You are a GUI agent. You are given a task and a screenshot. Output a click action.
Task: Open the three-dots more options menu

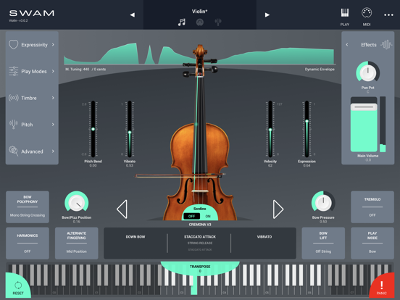[x=388, y=15]
